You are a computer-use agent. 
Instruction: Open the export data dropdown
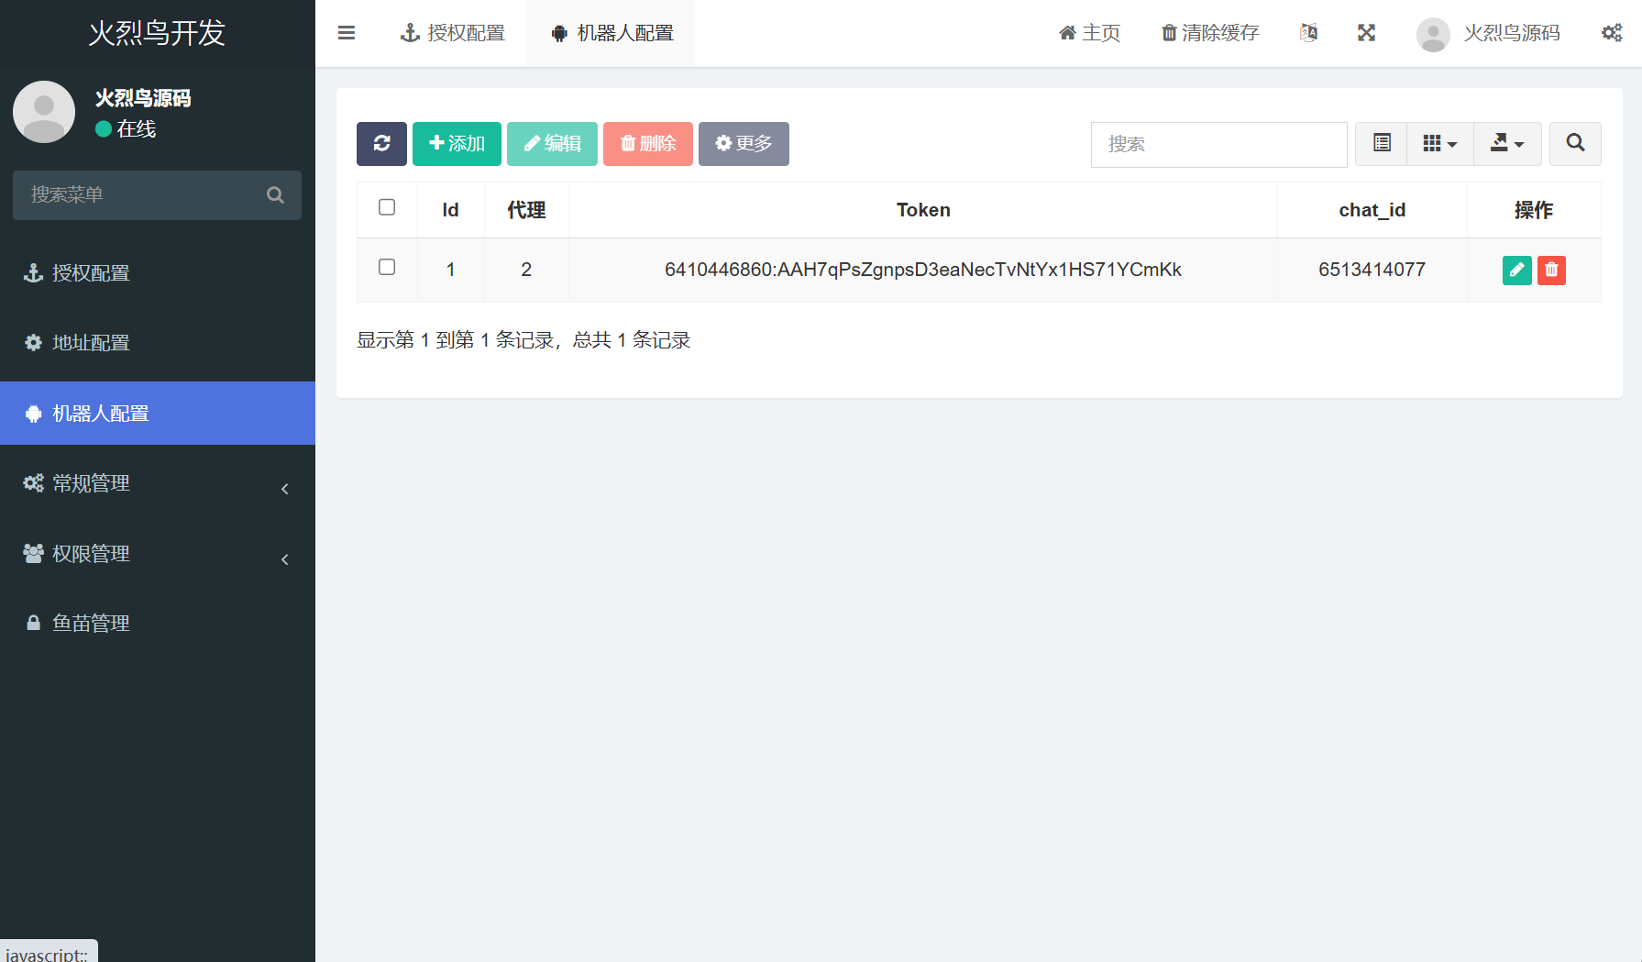(x=1506, y=144)
